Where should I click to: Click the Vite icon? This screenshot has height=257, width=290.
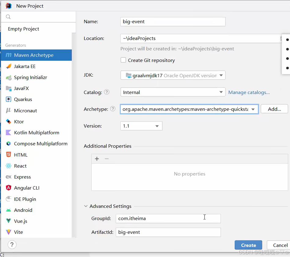[x=9, y=232]
